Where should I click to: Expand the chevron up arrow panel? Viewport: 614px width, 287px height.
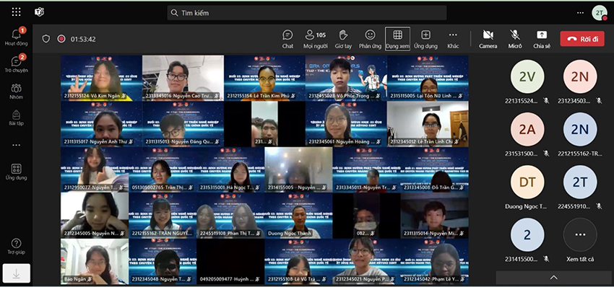(x=554, y=277)
